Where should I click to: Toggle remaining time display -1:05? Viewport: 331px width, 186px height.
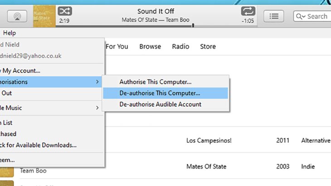coord(248,20)
